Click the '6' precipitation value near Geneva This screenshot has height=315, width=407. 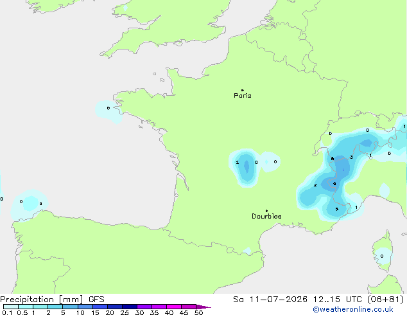coord(333,159)
